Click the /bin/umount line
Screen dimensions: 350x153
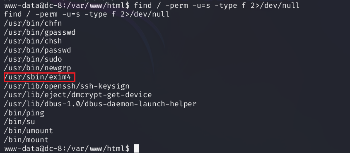click(x=29, y=131)
